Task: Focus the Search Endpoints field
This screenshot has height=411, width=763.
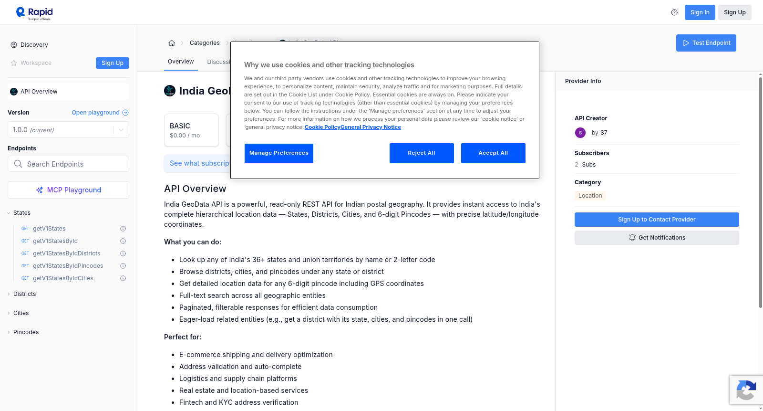Action: pyautogui.click(x=68, y=164)
